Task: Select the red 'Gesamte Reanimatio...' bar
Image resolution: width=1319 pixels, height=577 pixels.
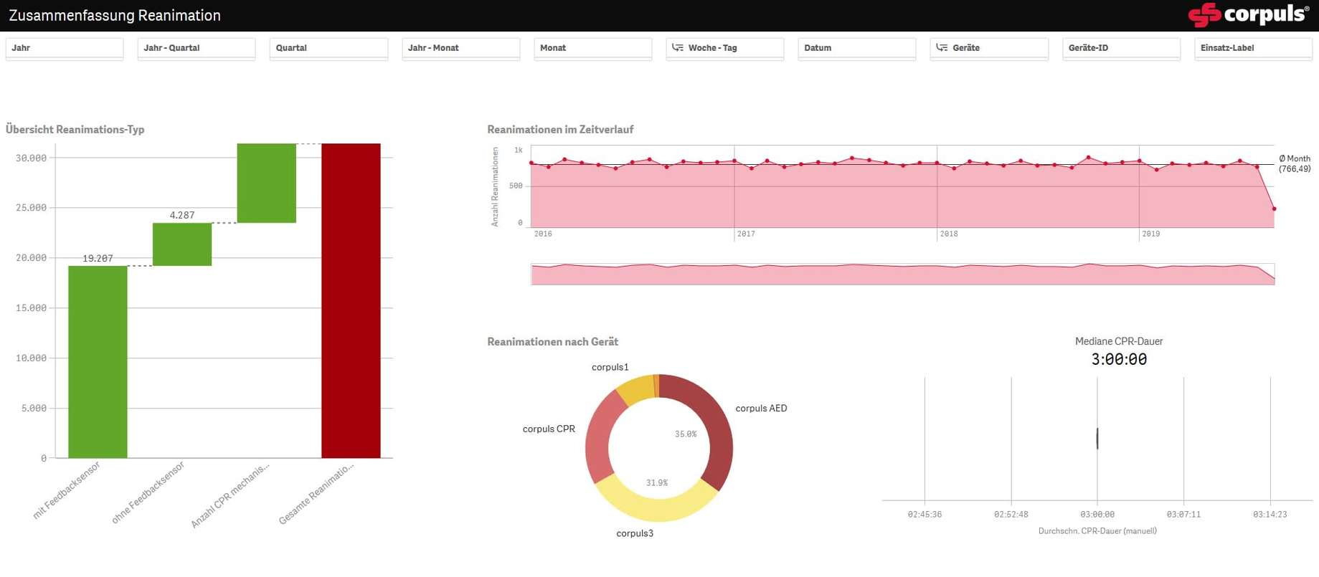Action: 351,301
